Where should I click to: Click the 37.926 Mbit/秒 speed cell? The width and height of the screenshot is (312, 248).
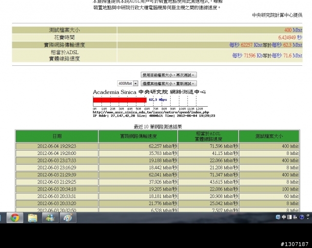pyautogui.click(x=138, y=182)
